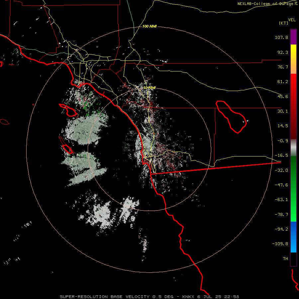Select the 107.8 velocity scale value
The width and height of the screenshot is (299, 299).
coord(281,37)
